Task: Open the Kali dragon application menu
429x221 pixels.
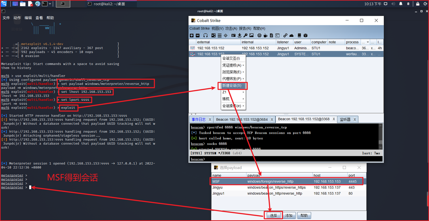Action: [x=4, y=4]
